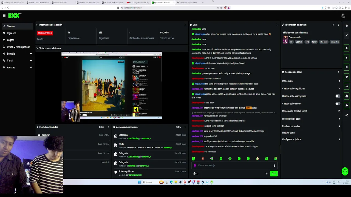
Task: Open Información del stream three-dot menu
Action: coord(338,25)
